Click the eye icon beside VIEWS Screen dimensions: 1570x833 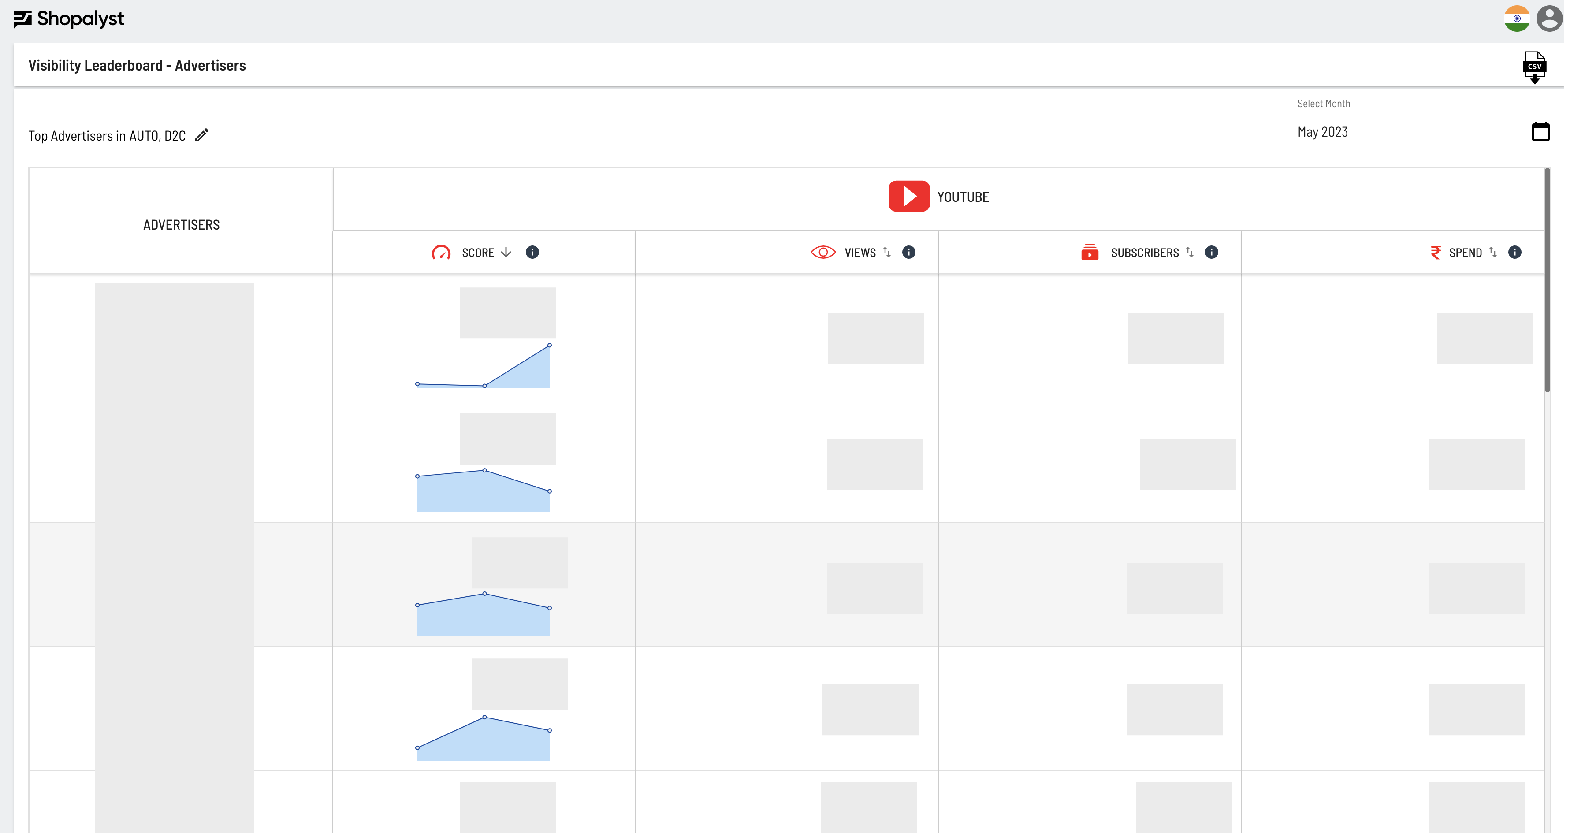point(823,252)
